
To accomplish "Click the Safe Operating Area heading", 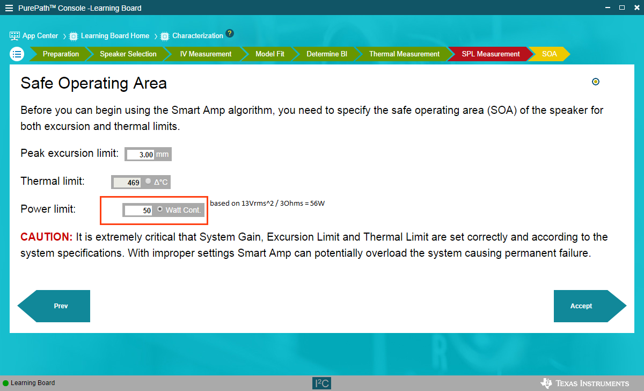I will 93,83.
